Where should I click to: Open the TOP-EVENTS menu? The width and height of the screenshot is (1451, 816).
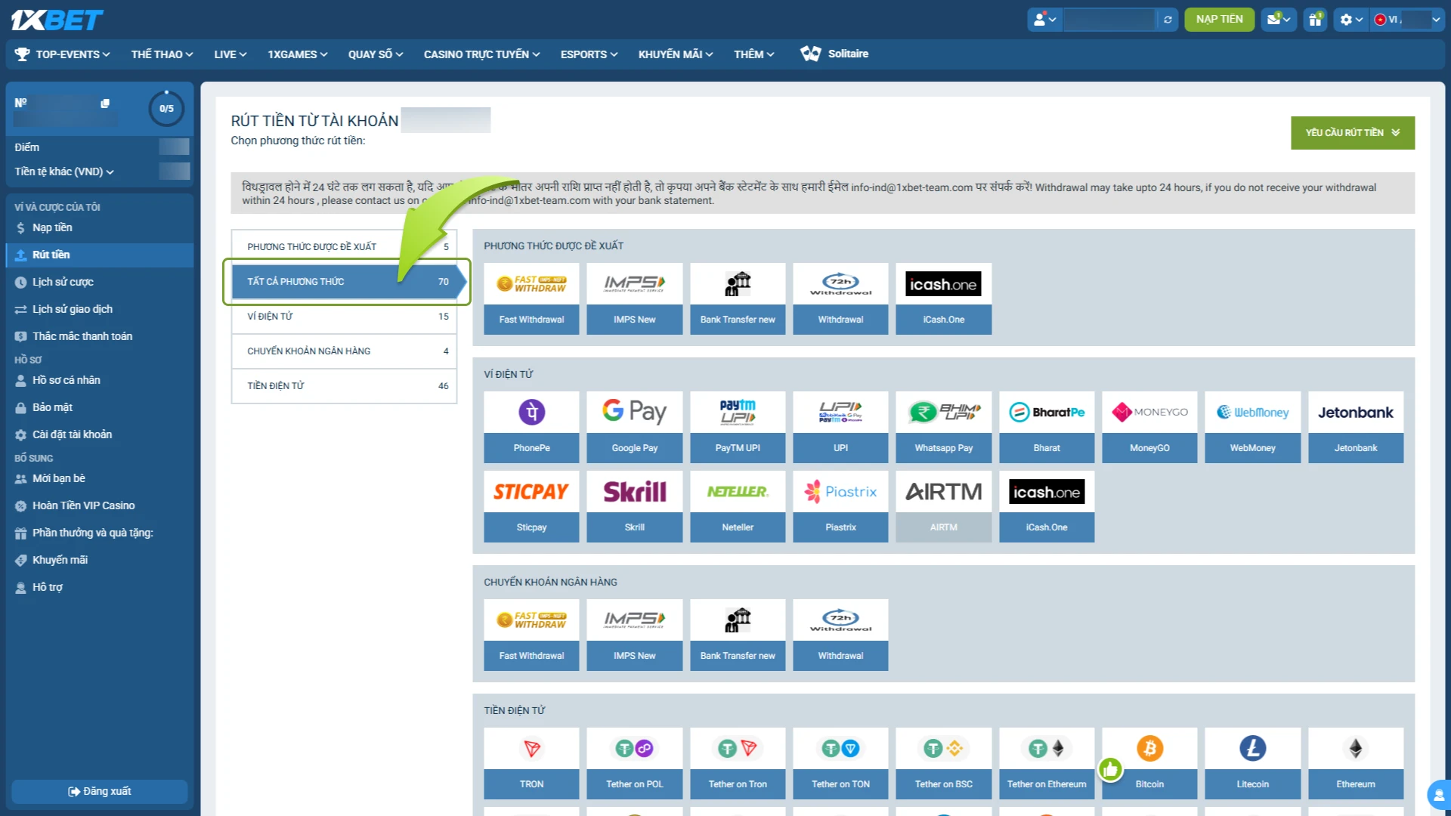coord(63,54)
